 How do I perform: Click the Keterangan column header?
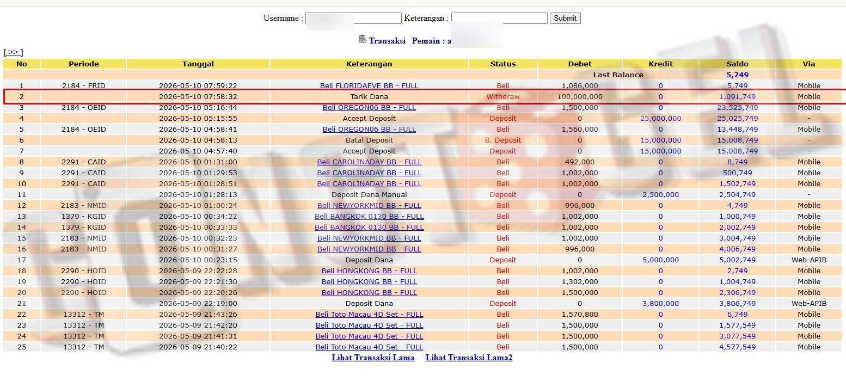369,64
